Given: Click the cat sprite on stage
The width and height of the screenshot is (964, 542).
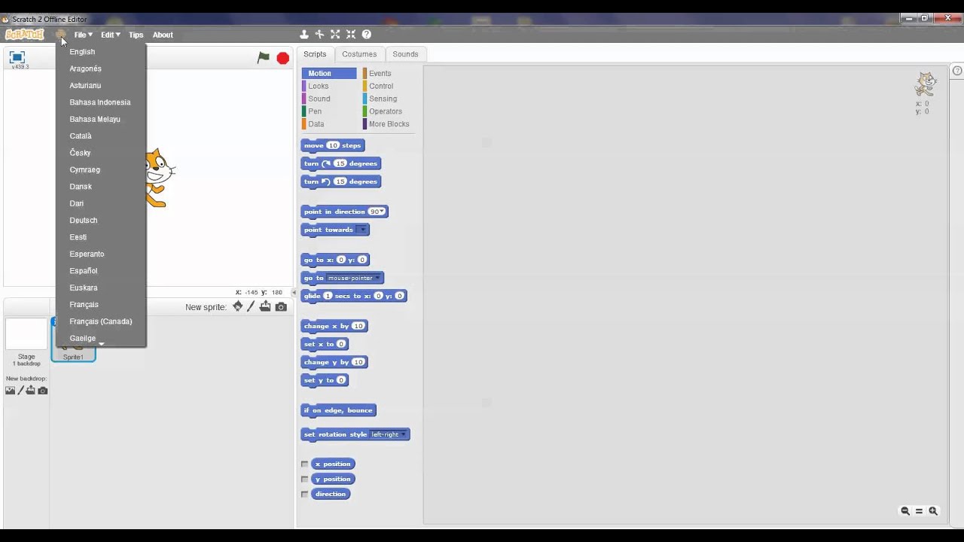Looking at the screenshot, I should [160, 178].
